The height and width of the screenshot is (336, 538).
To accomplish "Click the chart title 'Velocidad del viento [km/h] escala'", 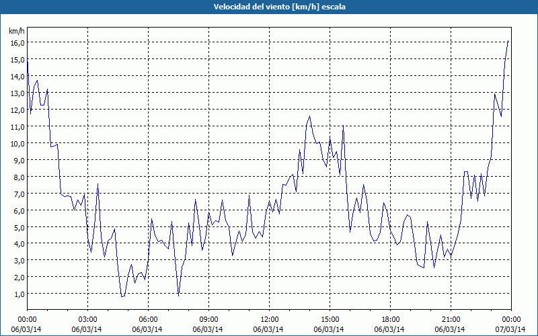I will click(279, 7).
